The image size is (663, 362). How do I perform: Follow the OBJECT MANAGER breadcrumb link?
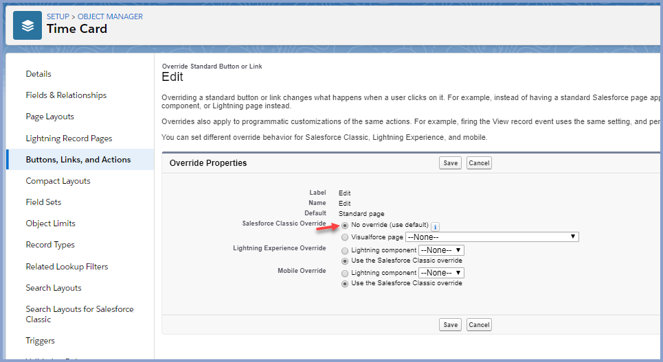[x=110, y=16]
